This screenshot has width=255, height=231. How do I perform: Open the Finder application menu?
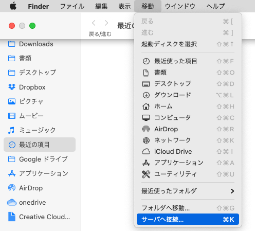coord(39,7)
